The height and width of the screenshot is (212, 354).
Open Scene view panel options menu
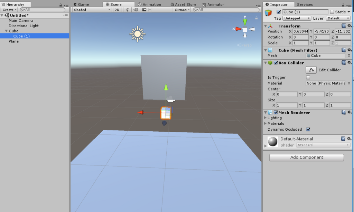click(258, 5)
